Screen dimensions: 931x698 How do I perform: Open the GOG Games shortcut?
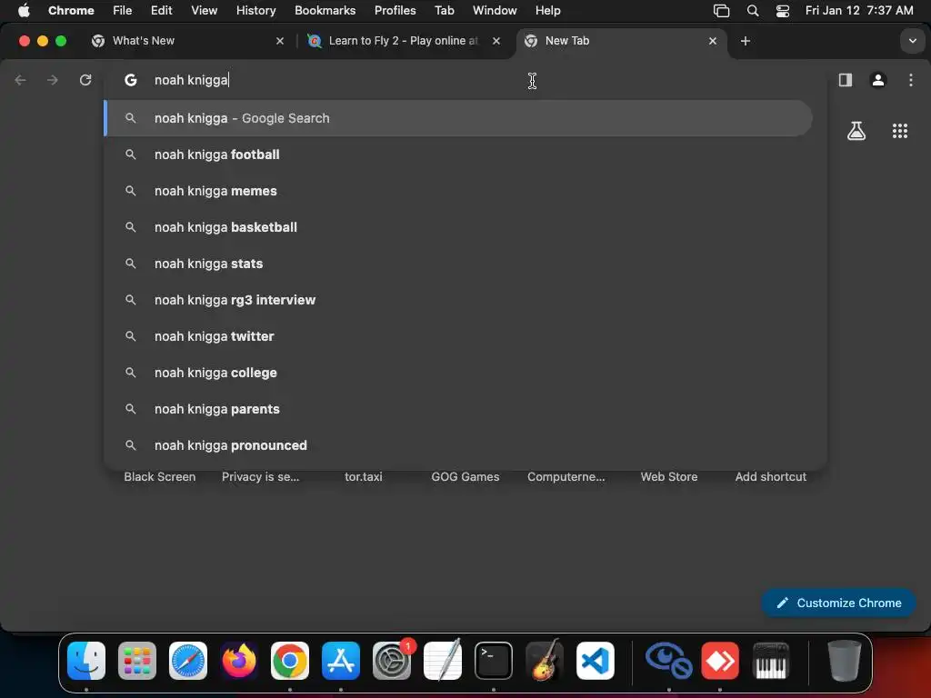pyautogui.click(x=465, y=476)
